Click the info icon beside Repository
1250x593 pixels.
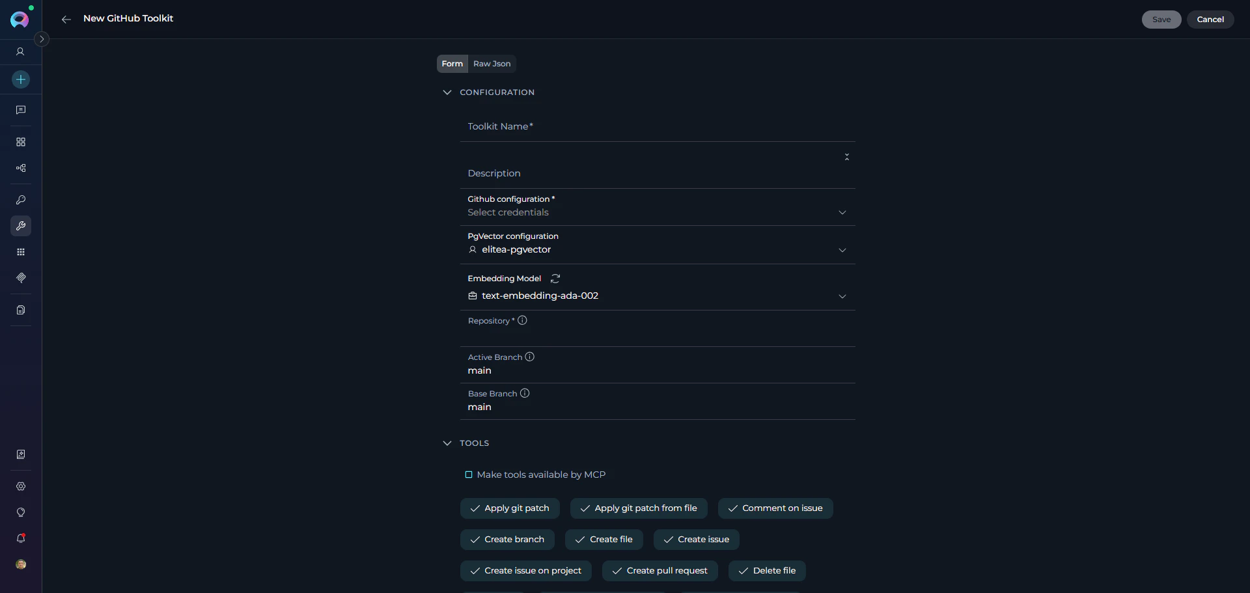(x=522, y=320)
